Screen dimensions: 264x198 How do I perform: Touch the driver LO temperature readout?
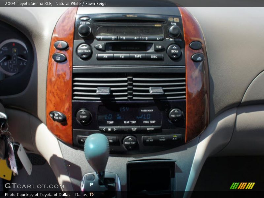tap(108, 116)
